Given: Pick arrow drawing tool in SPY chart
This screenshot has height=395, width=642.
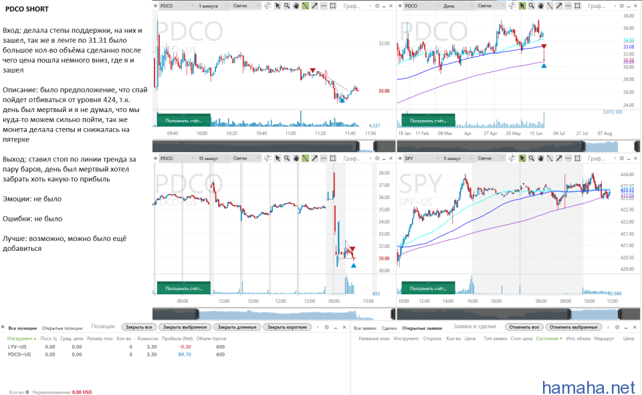Looking at the screenshot, I should 559,158.
